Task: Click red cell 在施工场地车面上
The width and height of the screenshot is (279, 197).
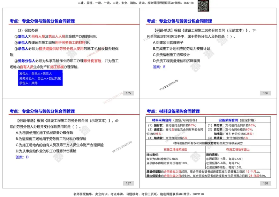Action: 238,149
